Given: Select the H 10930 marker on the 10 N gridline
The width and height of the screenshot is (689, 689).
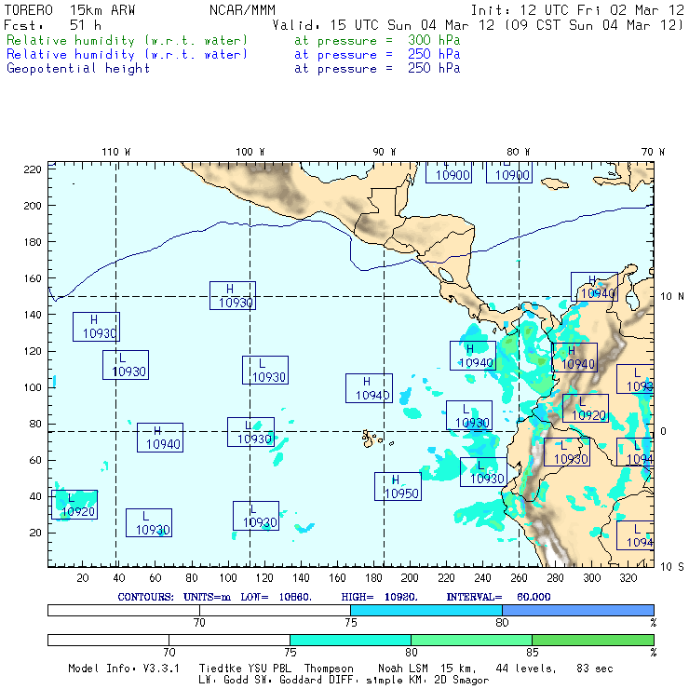Looking at the screenshot, I should (233, 295).
